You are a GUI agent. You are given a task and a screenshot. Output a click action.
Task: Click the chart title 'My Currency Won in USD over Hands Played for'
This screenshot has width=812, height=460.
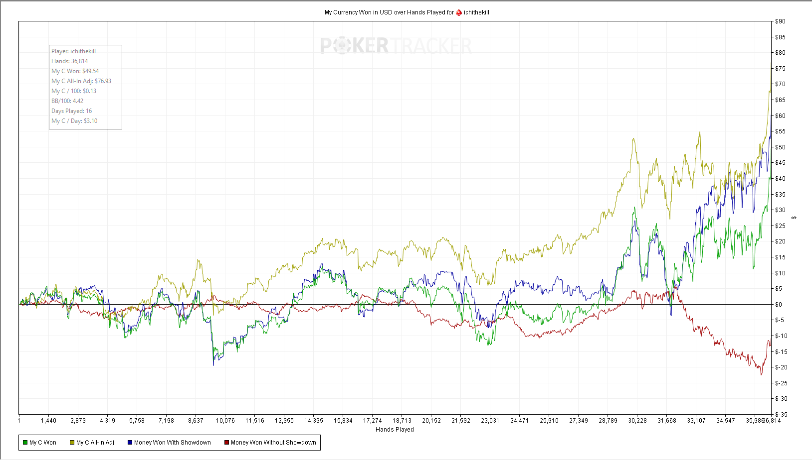[x=389, y=12]
